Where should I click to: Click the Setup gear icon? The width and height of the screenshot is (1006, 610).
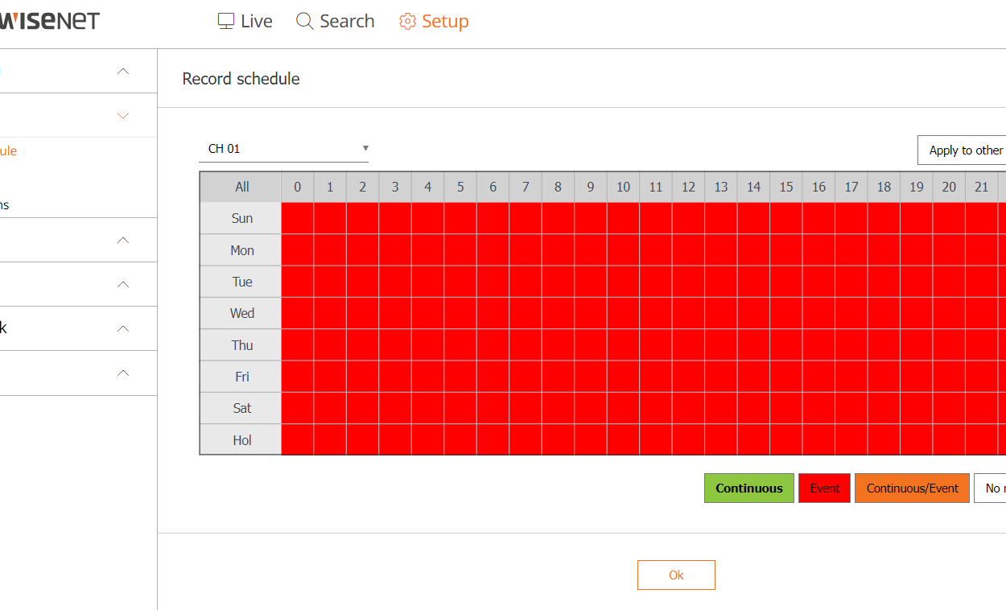coord(408,21)
